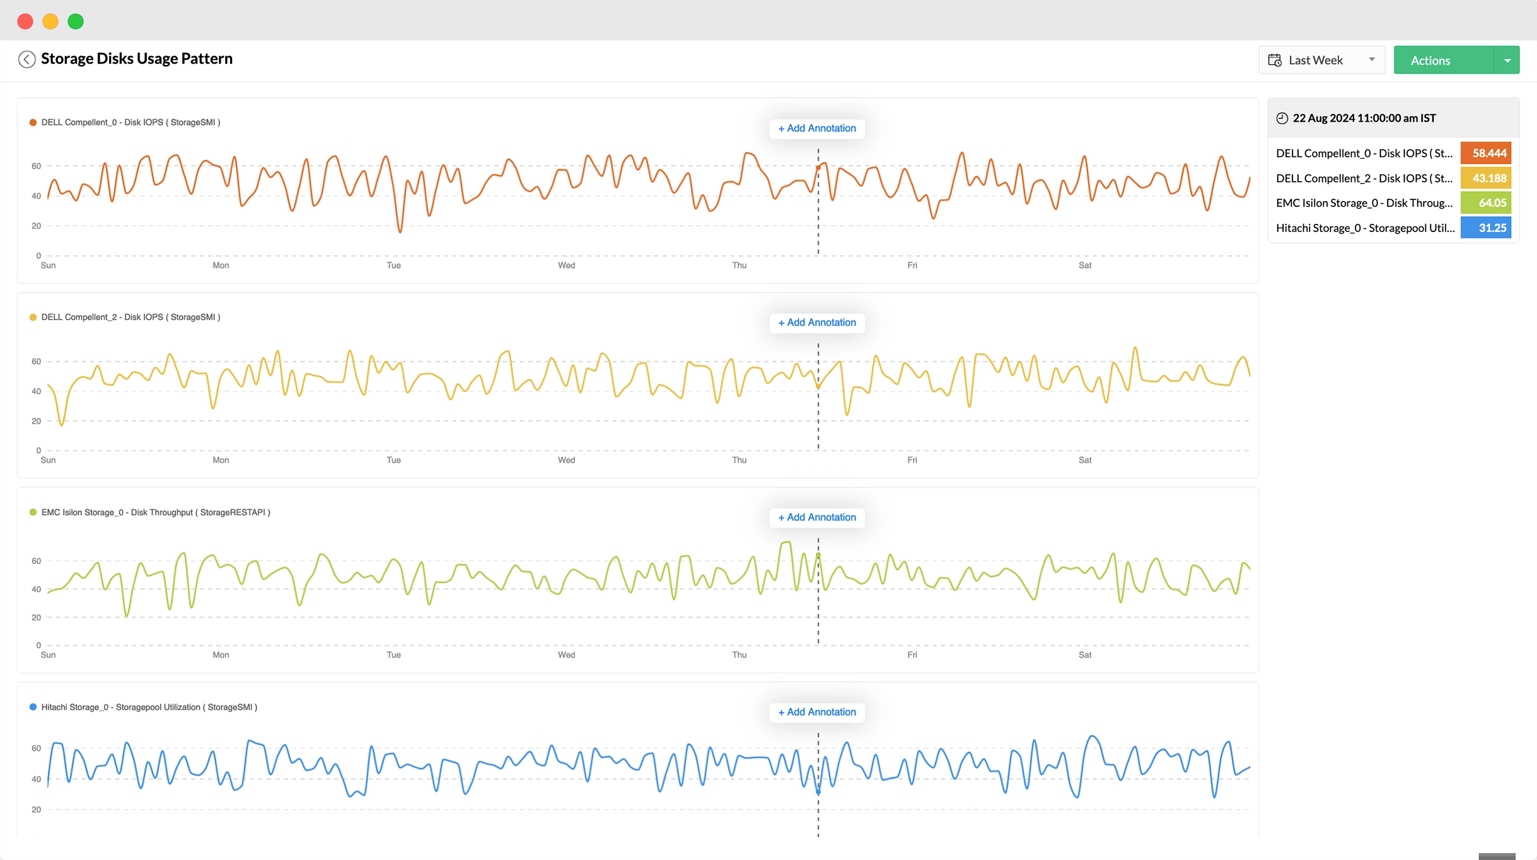Toggle green EMC Isilon legend dot

click(x=33, y=512)
